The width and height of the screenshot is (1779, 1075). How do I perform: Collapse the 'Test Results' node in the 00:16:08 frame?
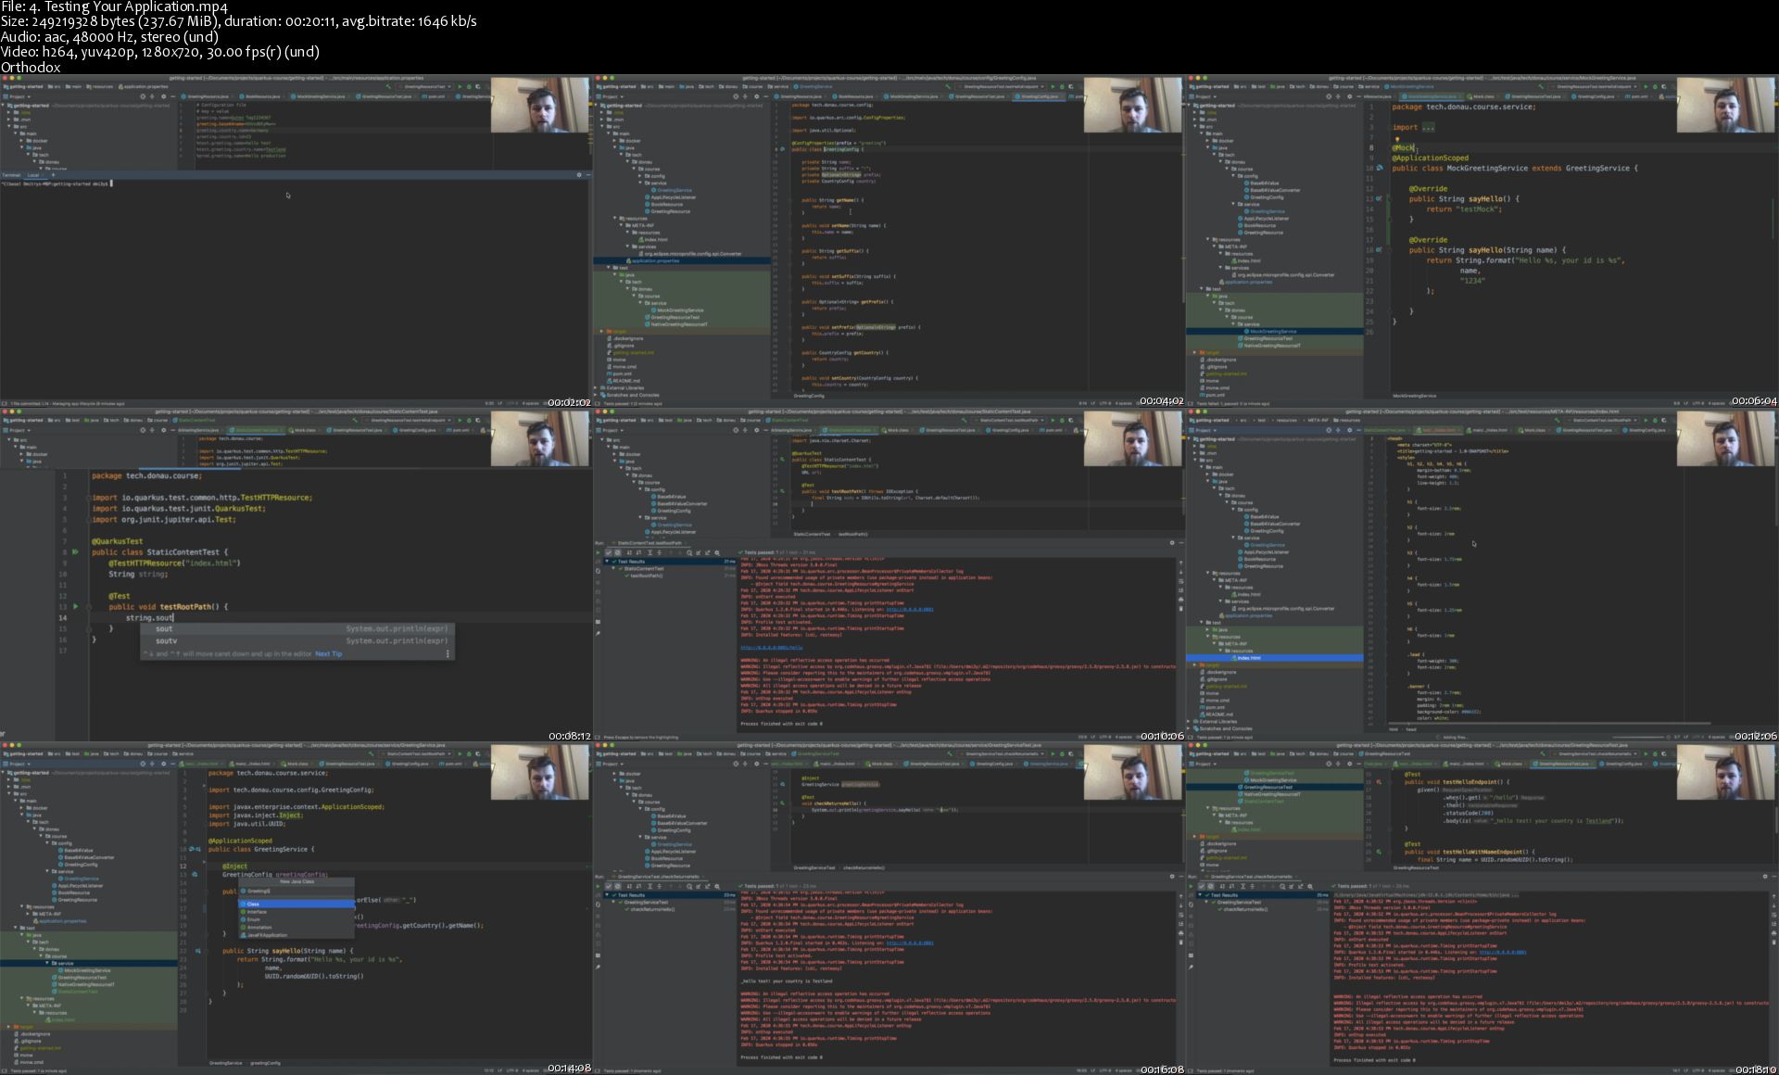(609, 895)
